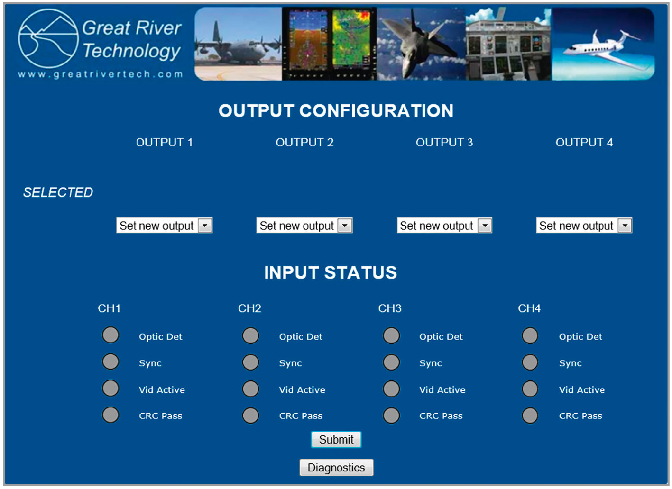Click the www.greatrivertech.com website text
This screenshot has height=489, width=672.
pos(101,74)
